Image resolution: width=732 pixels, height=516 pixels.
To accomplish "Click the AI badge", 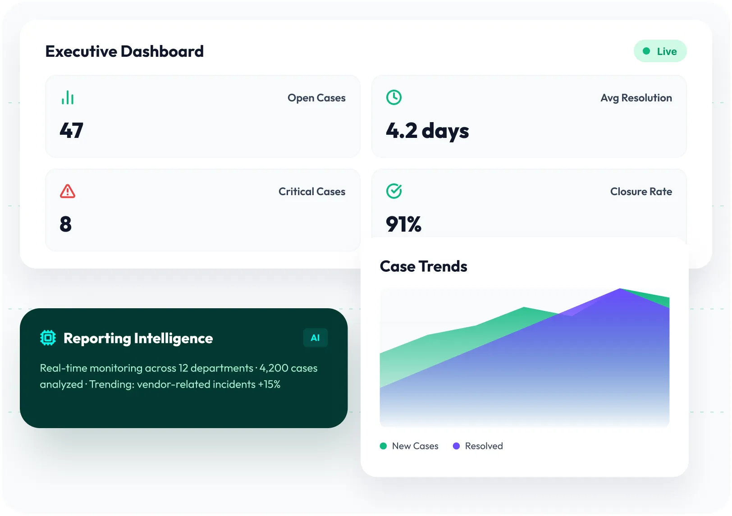I will click(315, 338).
